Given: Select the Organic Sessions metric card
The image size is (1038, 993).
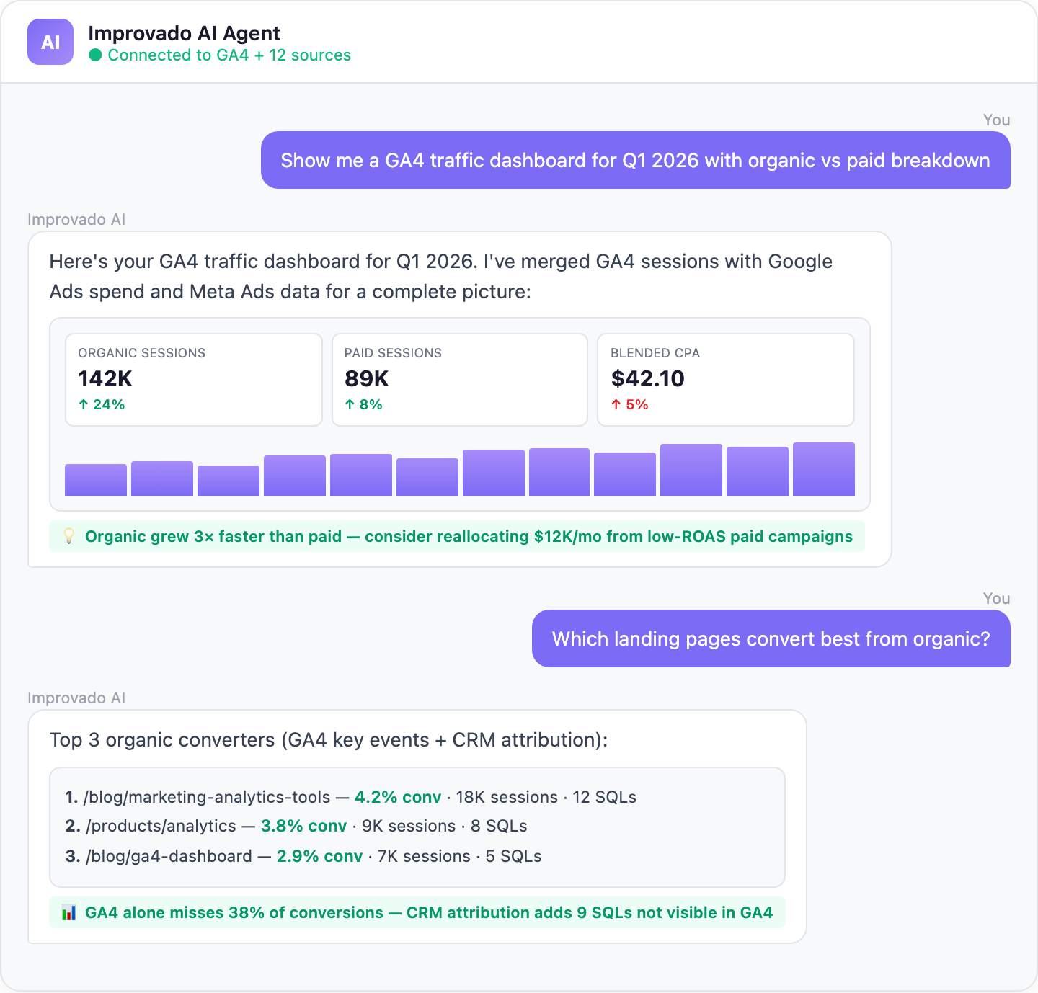Looking at the screenshot, I should [x=193, y=380].
